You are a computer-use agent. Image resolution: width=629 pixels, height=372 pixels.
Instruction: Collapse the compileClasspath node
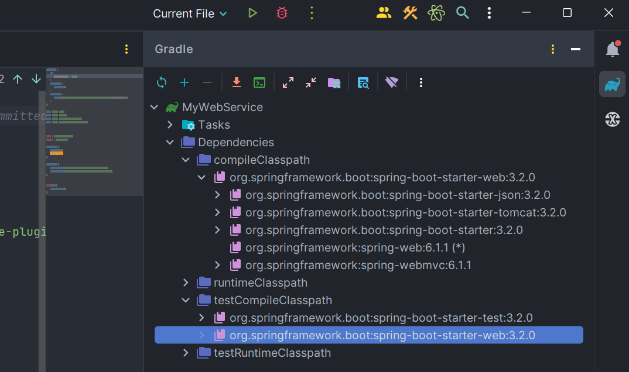click(186, 160)
